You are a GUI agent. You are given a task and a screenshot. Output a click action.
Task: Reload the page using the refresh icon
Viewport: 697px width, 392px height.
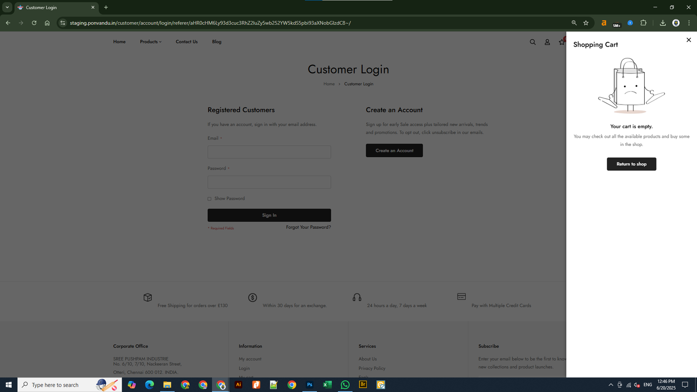[34, 23]
